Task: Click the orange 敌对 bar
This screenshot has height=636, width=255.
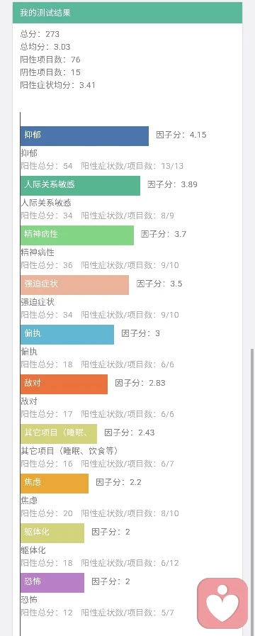Action: (x=64, y=384)
